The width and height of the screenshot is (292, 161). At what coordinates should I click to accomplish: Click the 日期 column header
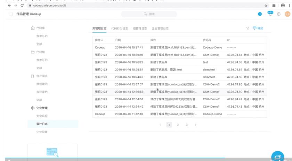[x=118, y=40]
